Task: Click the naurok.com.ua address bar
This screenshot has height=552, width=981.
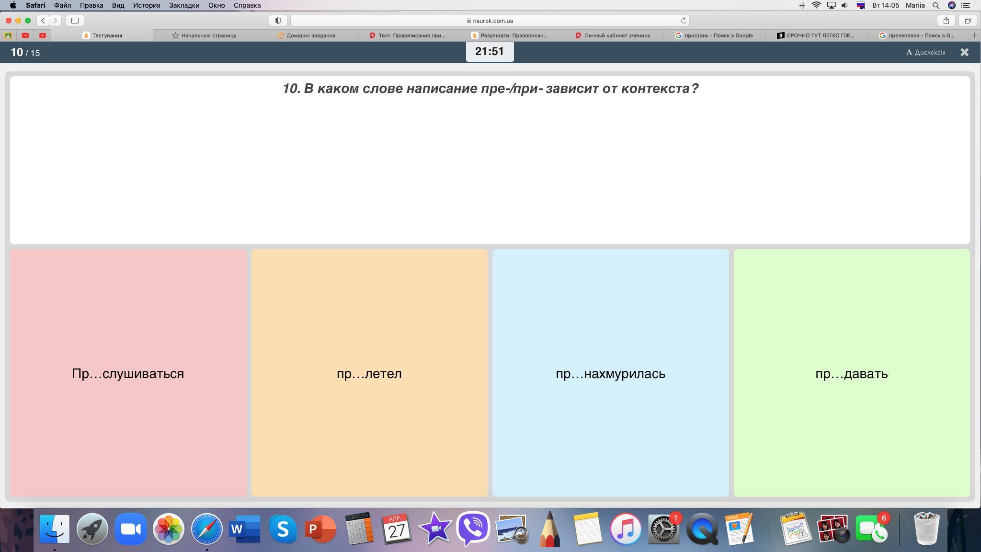Action: 490,21
